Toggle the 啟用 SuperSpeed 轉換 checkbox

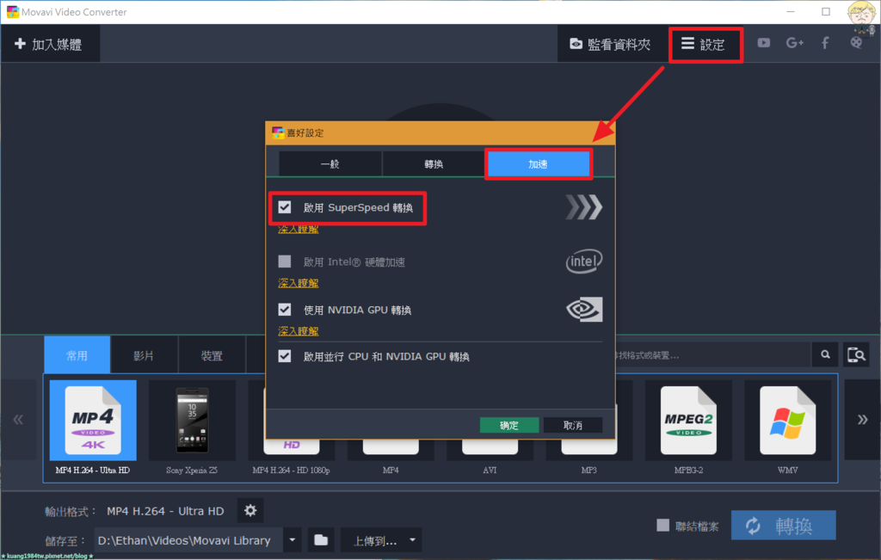(285, 207)
